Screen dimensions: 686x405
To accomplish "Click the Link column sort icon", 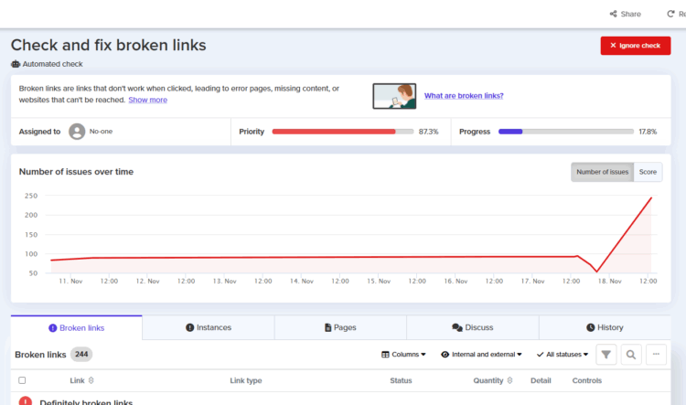I will [x=91, y=380].
